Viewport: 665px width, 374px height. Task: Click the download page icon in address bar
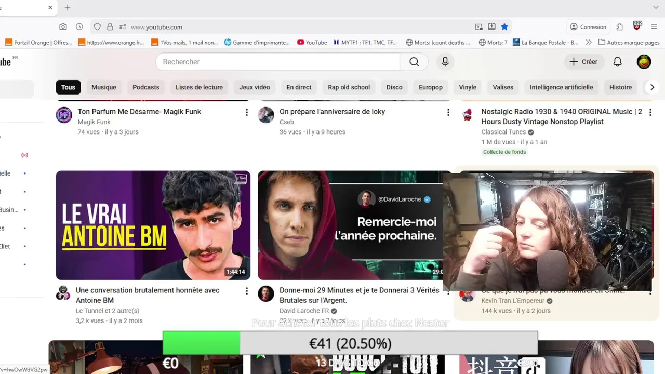[491, 27]
